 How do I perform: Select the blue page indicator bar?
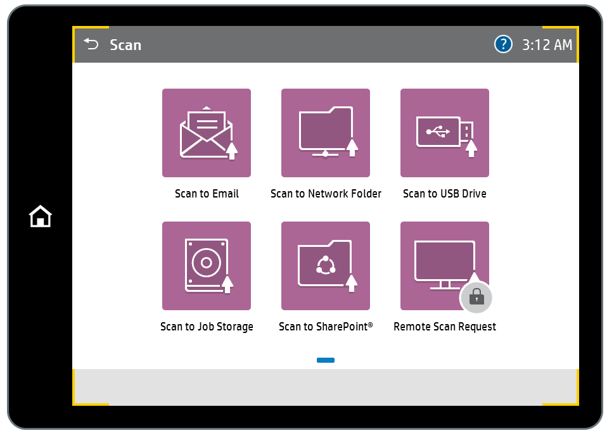[x=326, y=360]
